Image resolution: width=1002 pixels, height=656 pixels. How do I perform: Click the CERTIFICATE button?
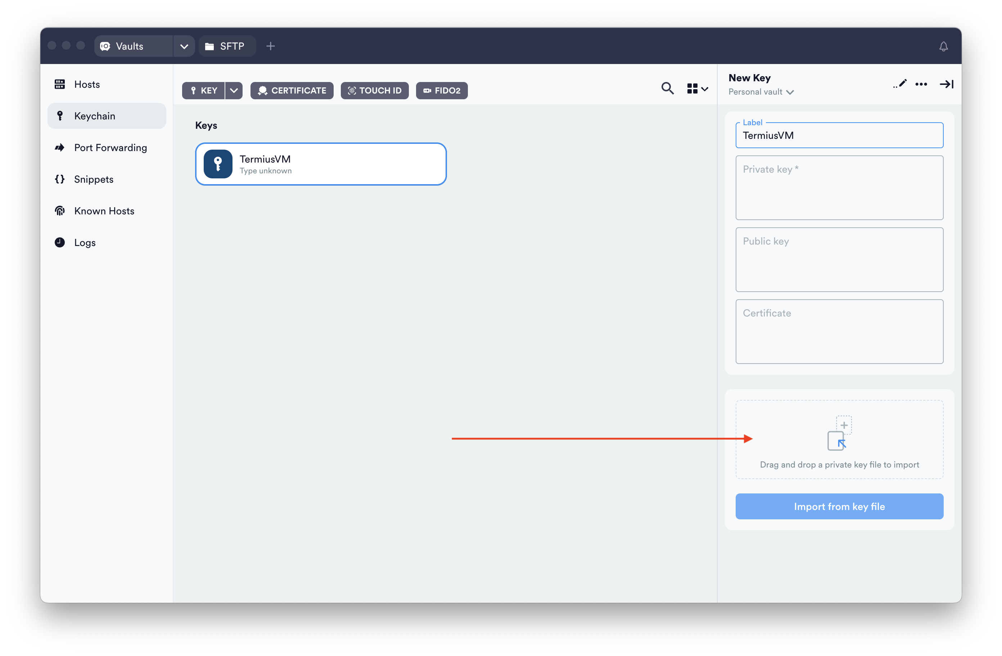pos(292,91)
